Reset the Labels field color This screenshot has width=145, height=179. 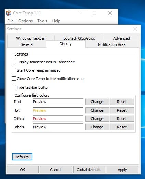122,127
